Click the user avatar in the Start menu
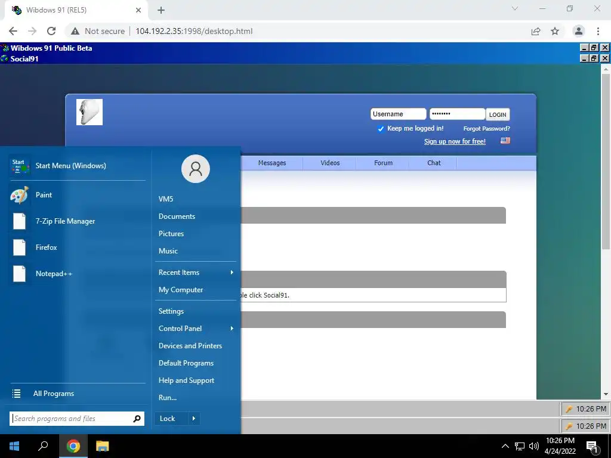This screenshot has height=458, width=611. click(x=196, y=169)
